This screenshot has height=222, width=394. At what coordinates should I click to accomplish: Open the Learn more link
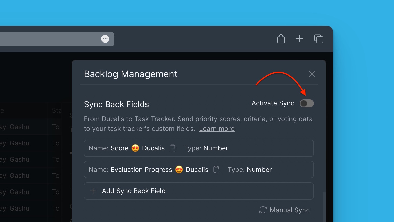[x=217, y=129]
